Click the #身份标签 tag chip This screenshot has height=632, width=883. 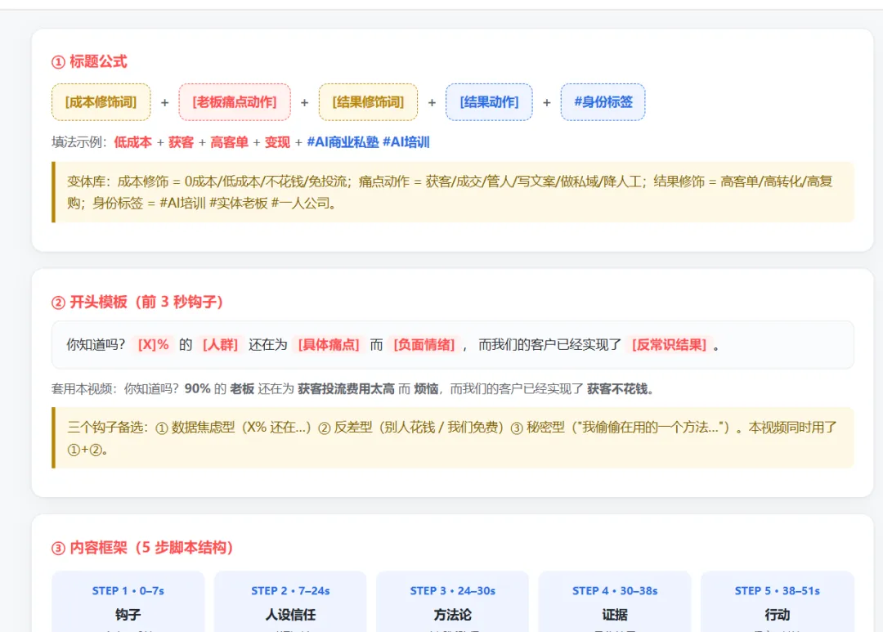(x=603, y=102)
